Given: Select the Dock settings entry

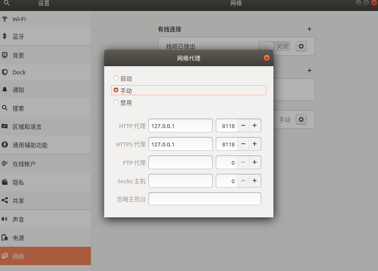Looking at the screenshot, I should [x=45, y=72].
